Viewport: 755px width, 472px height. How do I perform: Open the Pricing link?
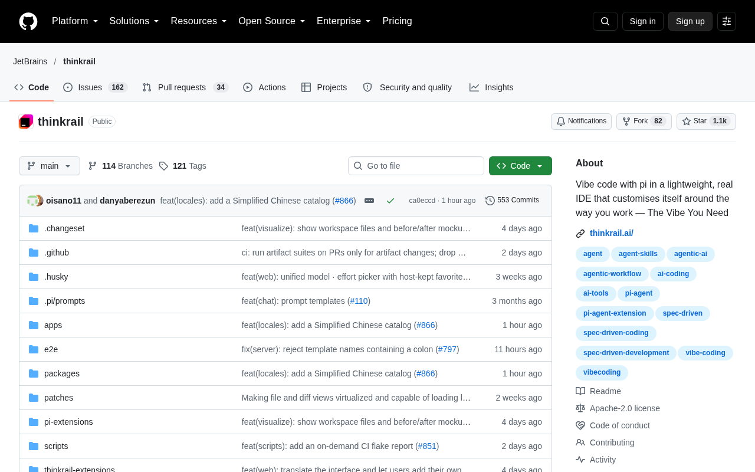(397, 21)
